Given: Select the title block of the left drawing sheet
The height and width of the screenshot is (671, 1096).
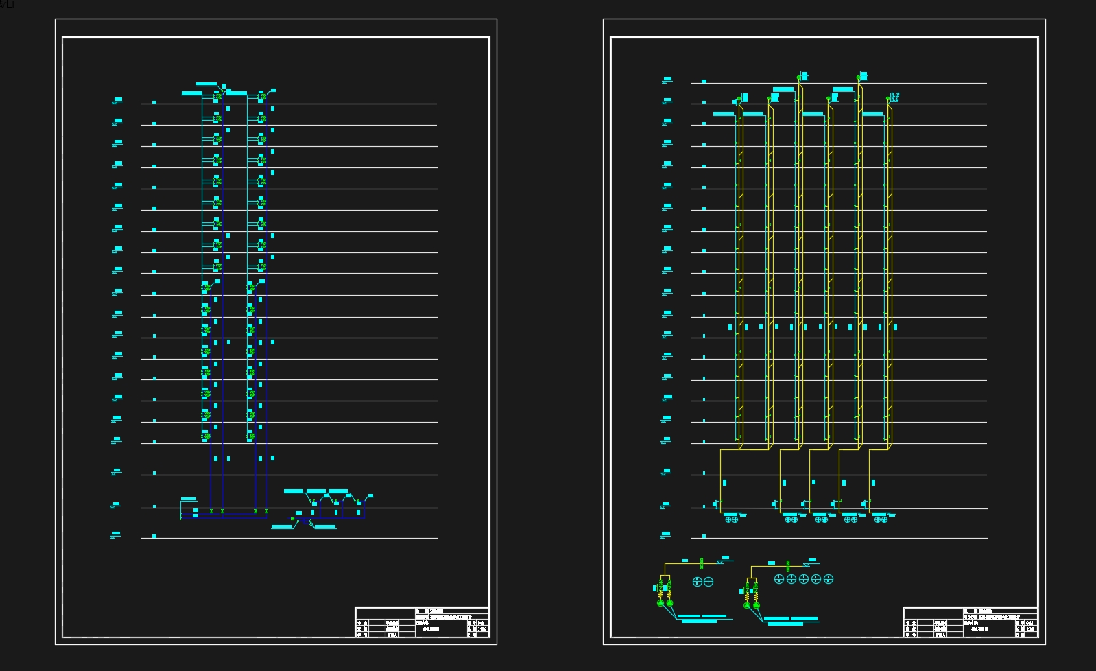Looking at the screenshot, I should (422, 622).
